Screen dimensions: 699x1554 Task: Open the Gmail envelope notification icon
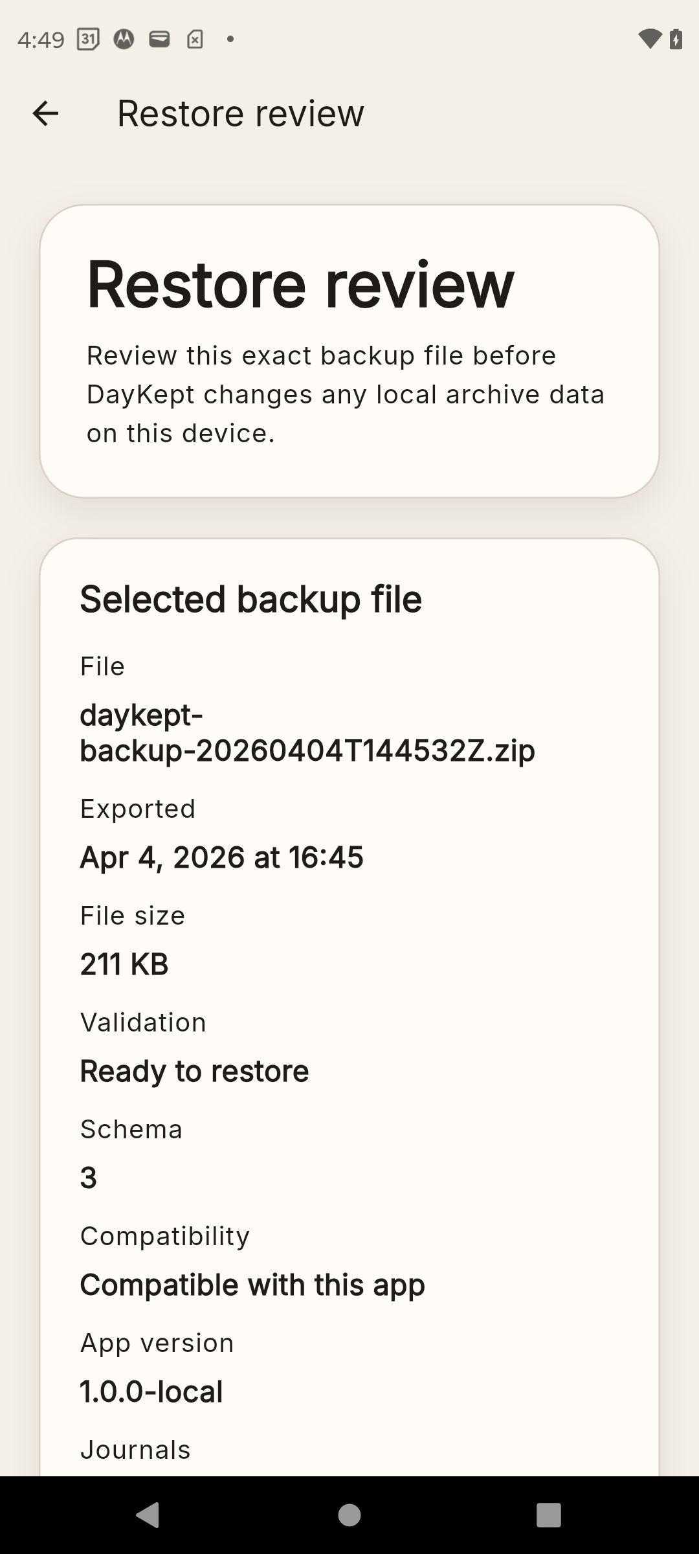158,39
